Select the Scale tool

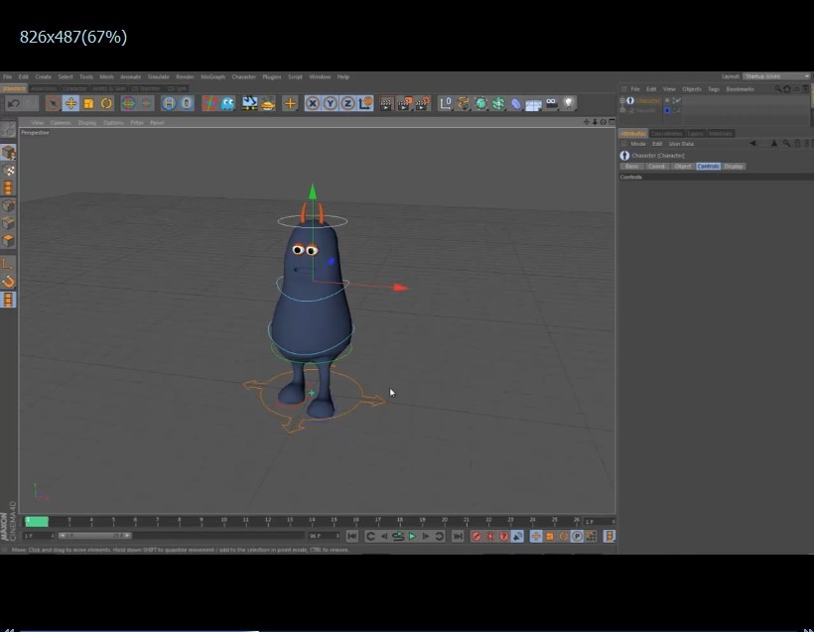point(89,102)
